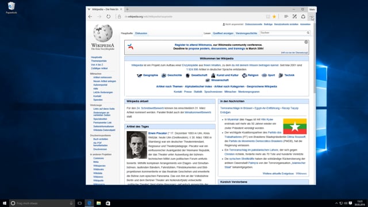Close the Wikipedia browser tab
368x207 pixels.
[121, 9]
